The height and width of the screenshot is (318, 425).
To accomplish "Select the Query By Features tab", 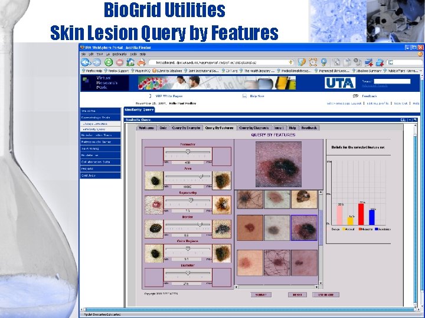I will [220, 128].
